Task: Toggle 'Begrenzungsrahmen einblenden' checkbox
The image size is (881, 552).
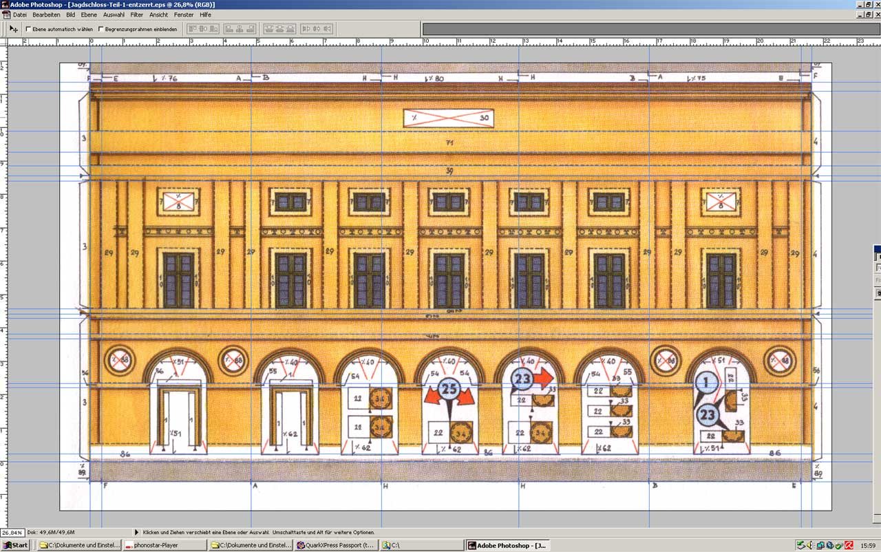Action: (x=101, y=29)
